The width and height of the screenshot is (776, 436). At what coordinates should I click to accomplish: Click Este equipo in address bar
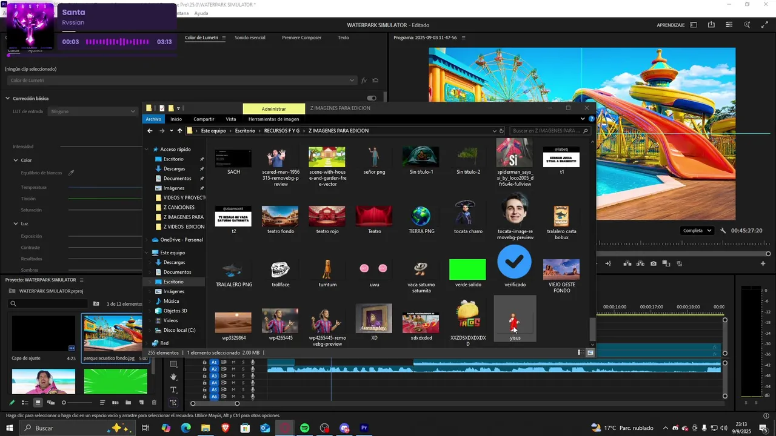click(x=213, y=131)
